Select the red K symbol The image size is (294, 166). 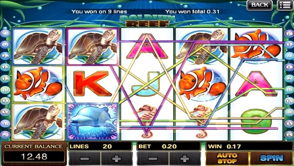click(93, 84)
